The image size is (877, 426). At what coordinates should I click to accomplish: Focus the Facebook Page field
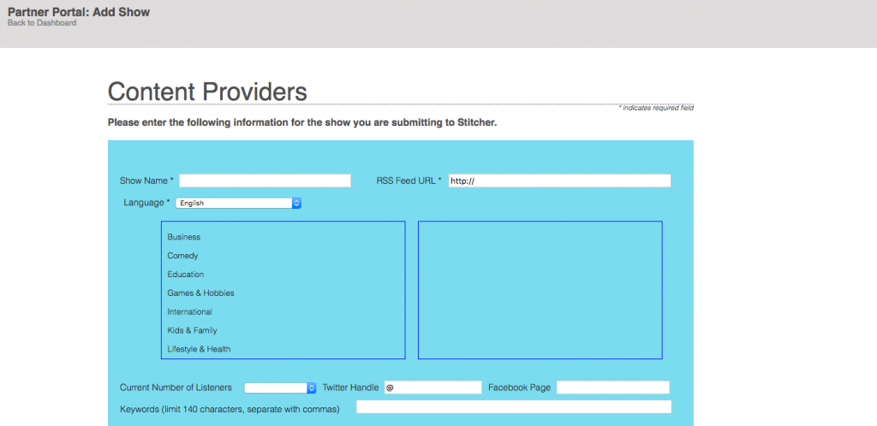point(613,388)
